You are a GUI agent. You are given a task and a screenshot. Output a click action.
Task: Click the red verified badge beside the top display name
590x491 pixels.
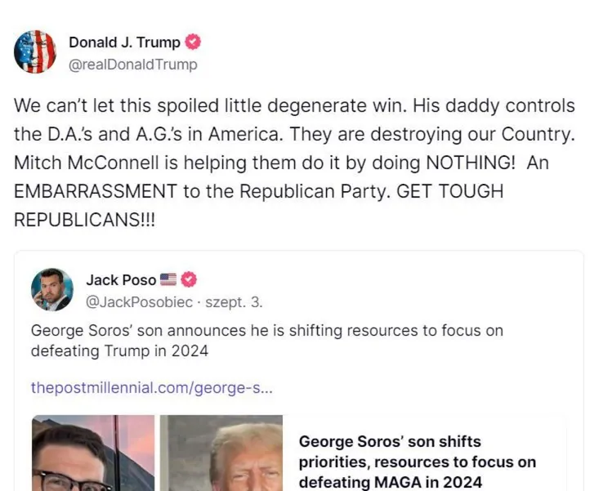point(194,42)
